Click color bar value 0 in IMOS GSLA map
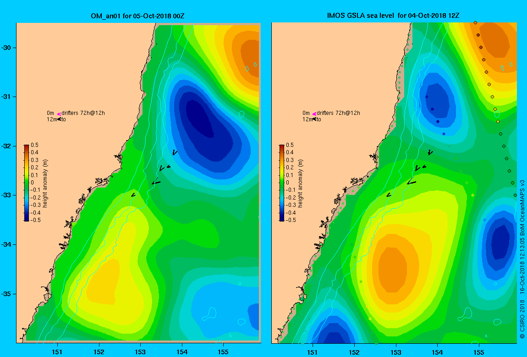527x357 pixels. (x=287, y=183)
